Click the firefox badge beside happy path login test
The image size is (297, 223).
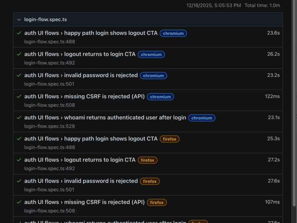(x=170, y=139)
